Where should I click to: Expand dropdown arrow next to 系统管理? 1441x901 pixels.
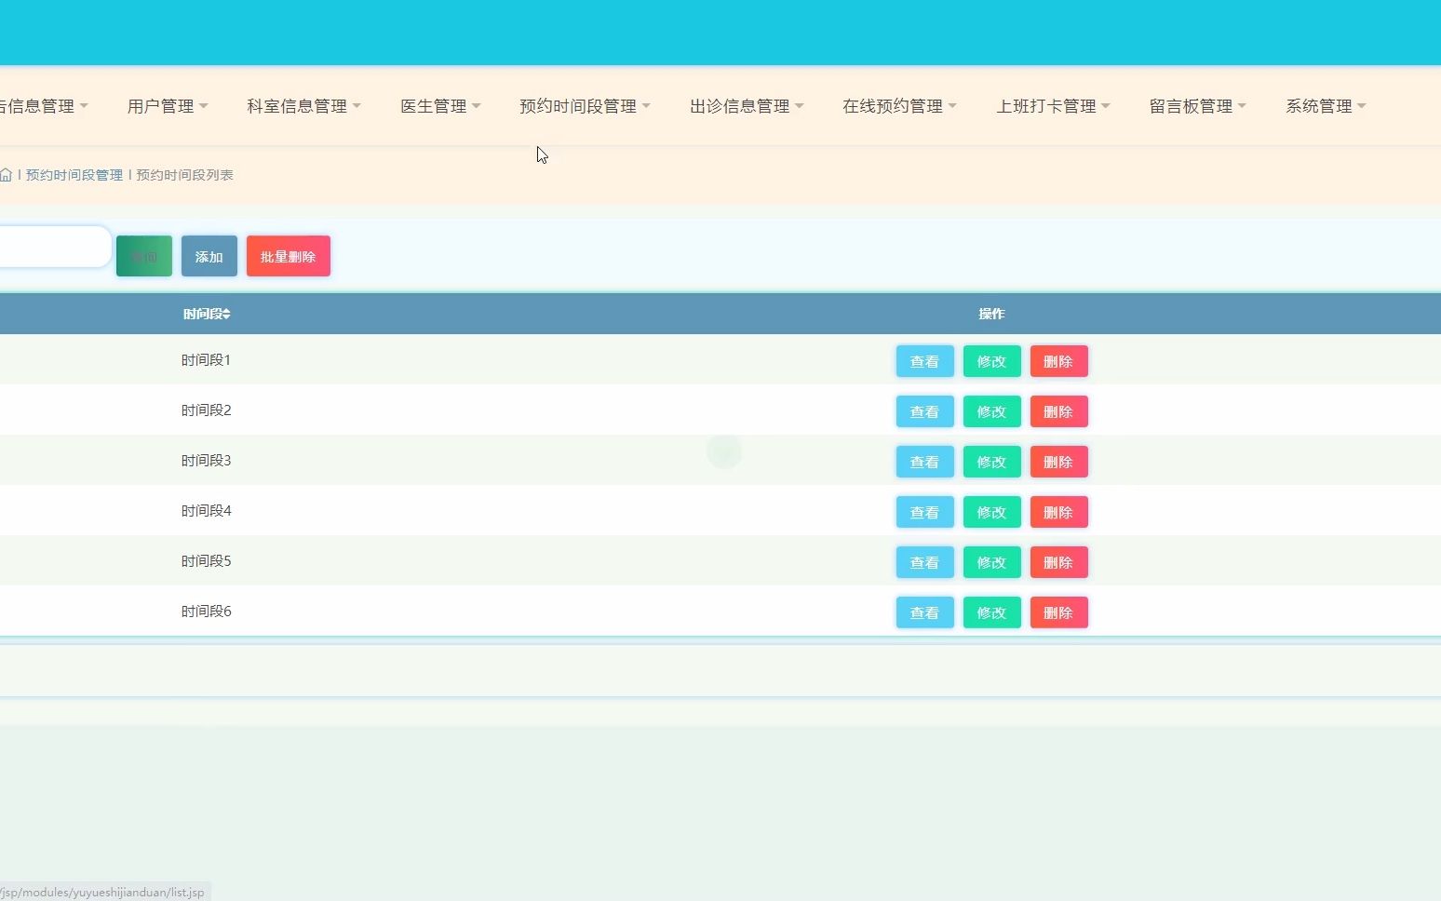pos(1362,106)
